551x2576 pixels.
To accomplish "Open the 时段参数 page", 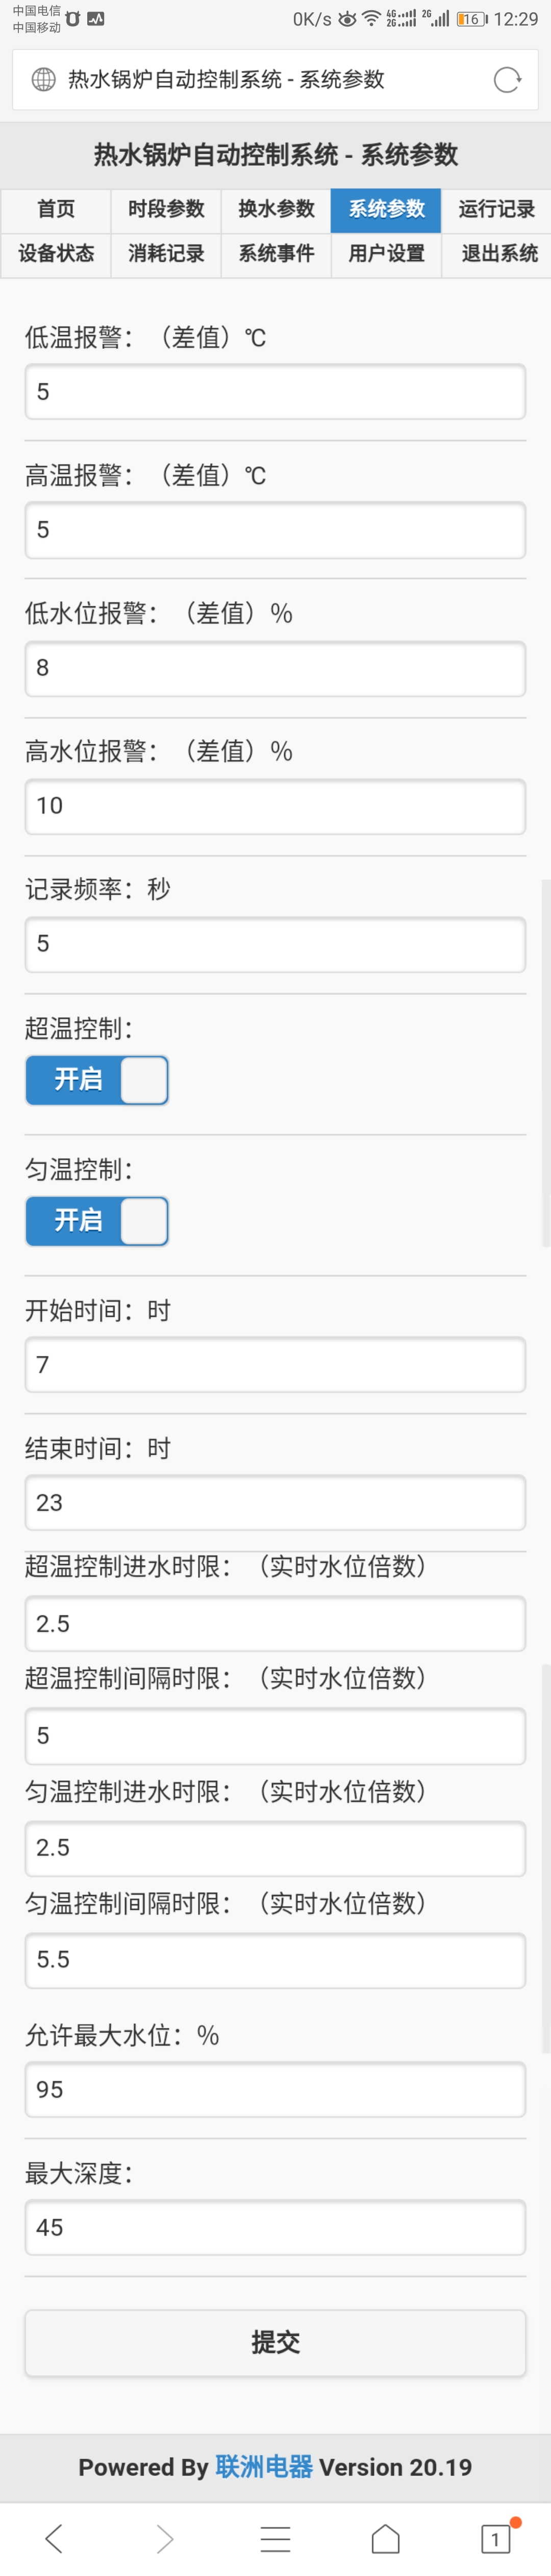I will point(166,210).
